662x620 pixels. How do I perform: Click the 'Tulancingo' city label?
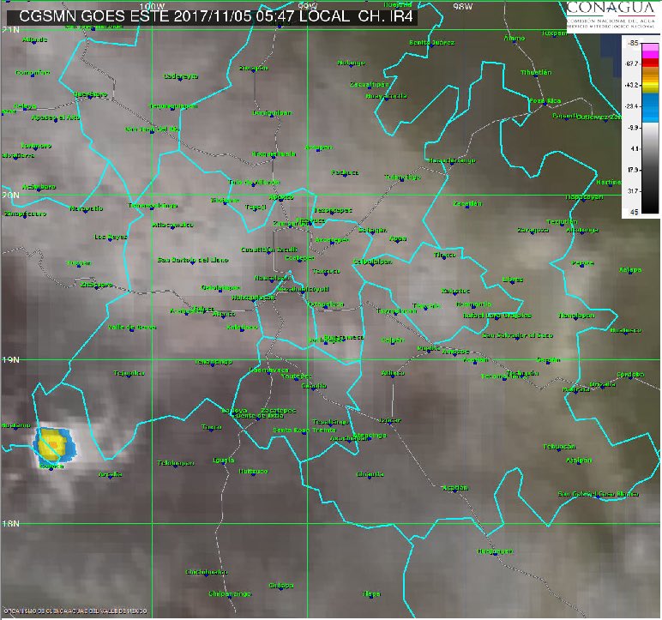pos(402,178)
